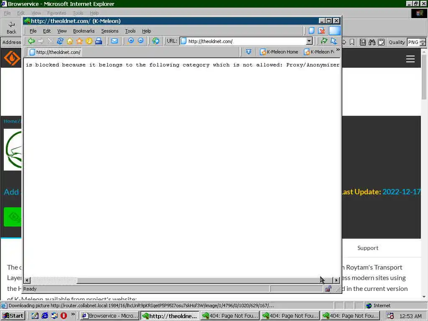428x321 pixels.
Task: Open the K-Meleon Edit menu
Action: coord(47,31)
